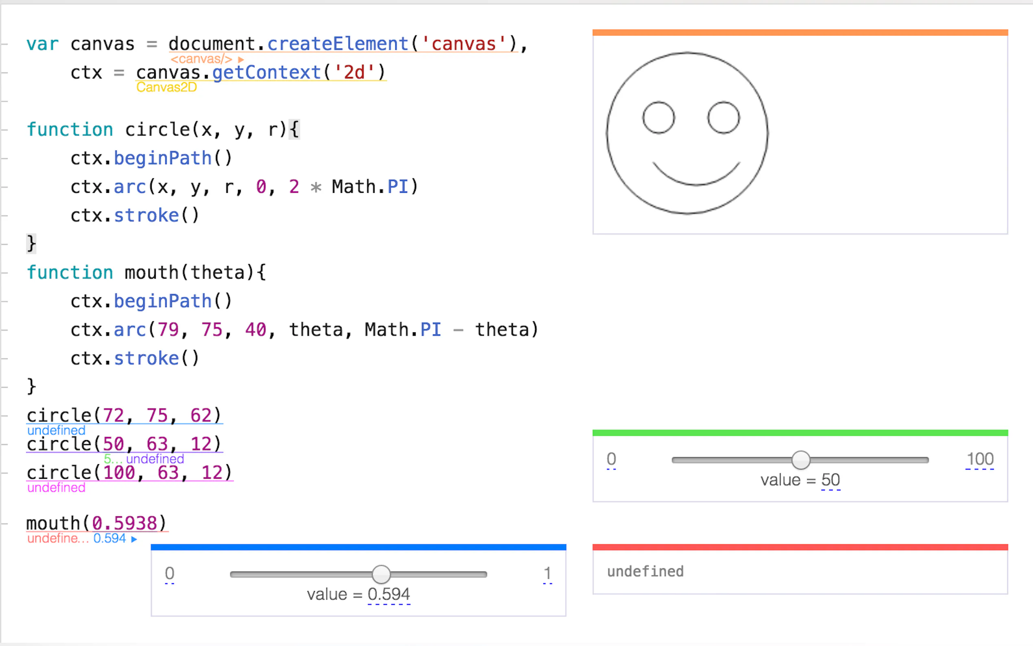This screenshot has height=646, width=1033.
Task: Edit the maximum value 1 of blue slider
Action: [x=547, y=574]
